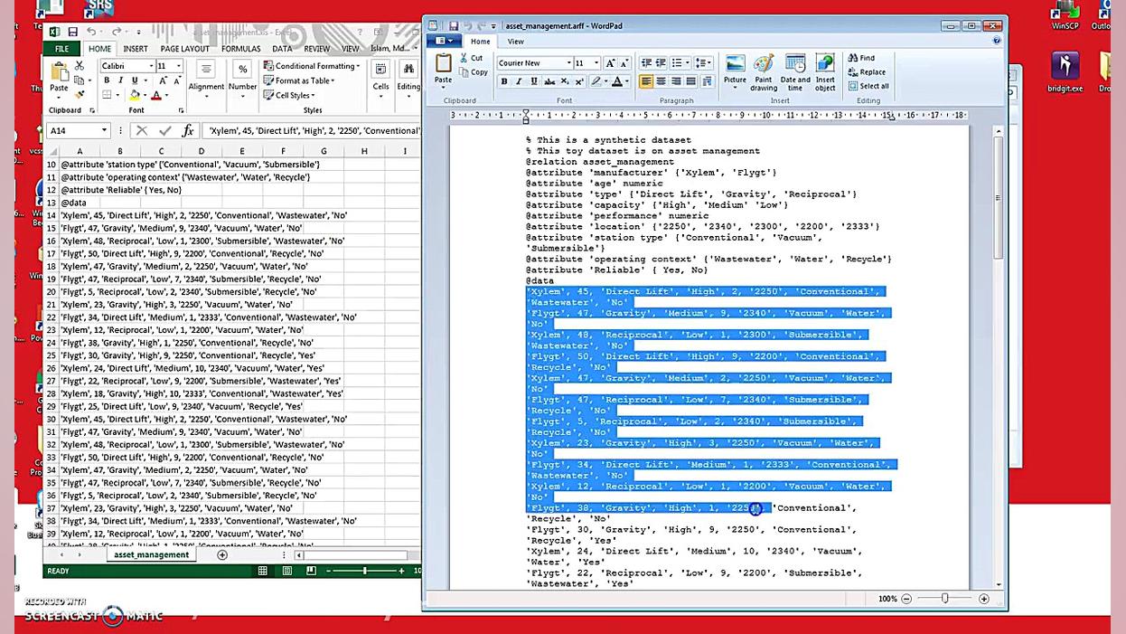Screen dimensions: 1126x634
Task: Toggle Strikethrough in WordPad's Font group
Action: 549,81
